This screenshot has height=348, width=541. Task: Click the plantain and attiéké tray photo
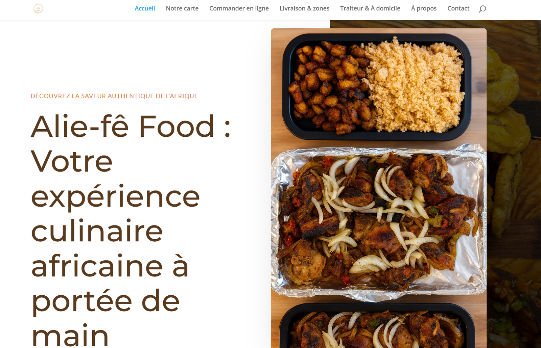(377, 87)
